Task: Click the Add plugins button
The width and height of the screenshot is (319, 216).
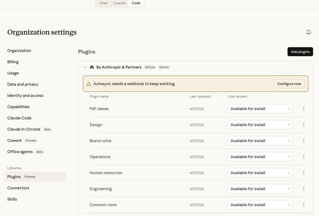Action: tap(300, 52)
